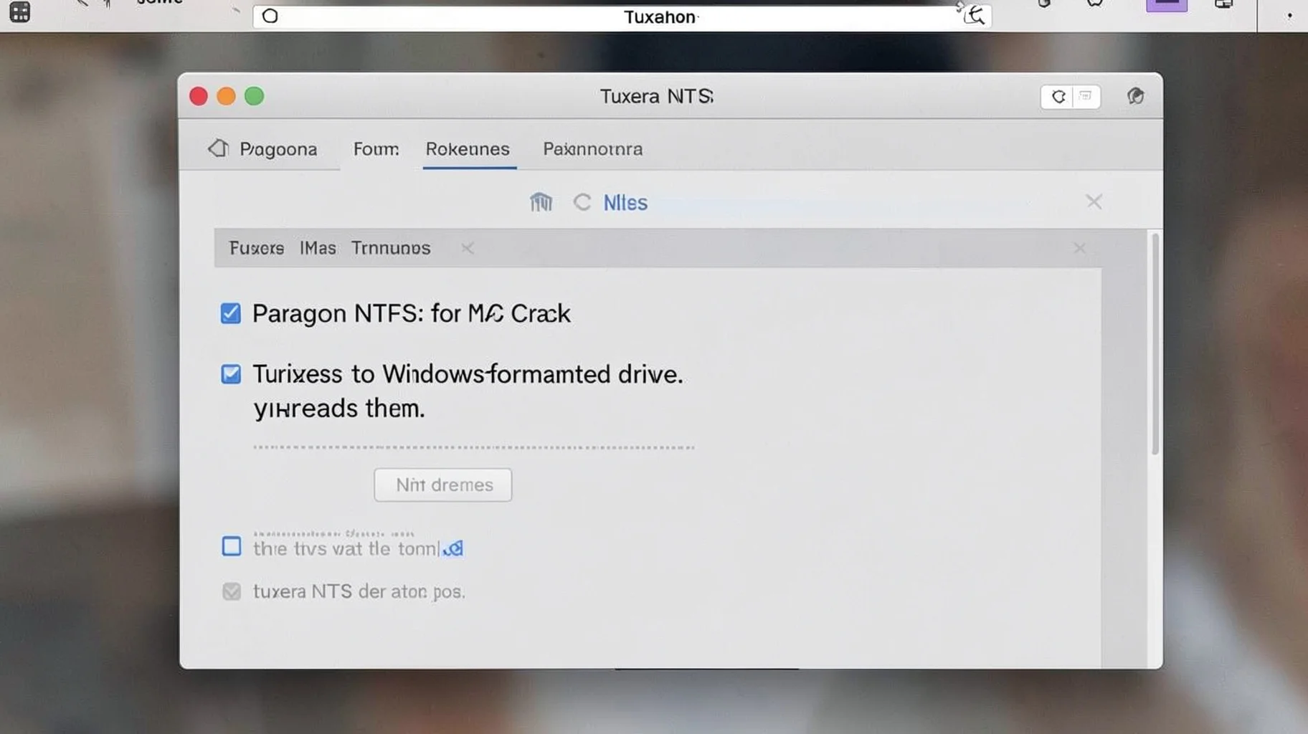Open the Pragoona tab
Screen dimensions: 1308x734
278,149
